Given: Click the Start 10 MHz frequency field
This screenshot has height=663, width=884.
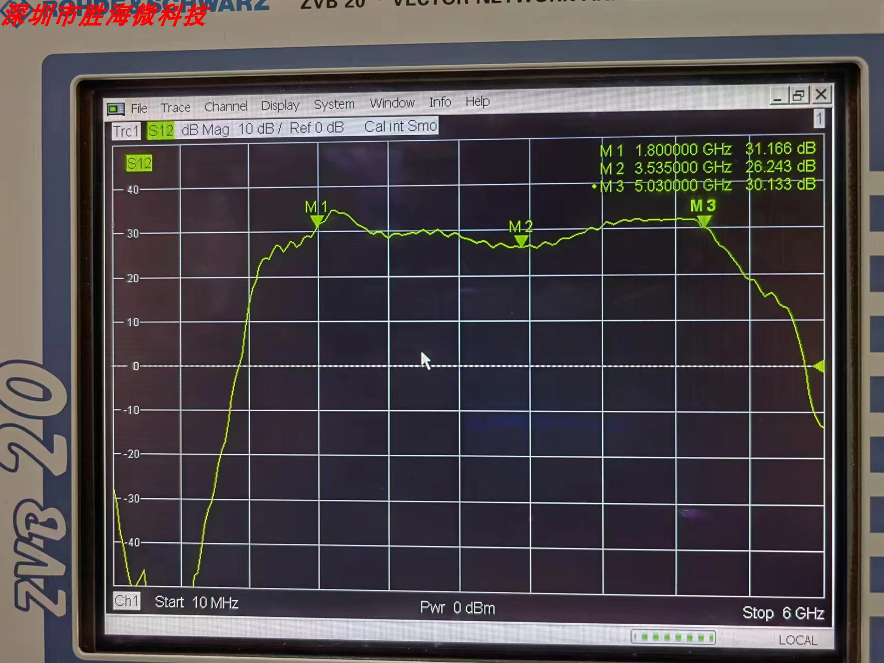Looking at the screenshot, I should click(x=196, y=602).
